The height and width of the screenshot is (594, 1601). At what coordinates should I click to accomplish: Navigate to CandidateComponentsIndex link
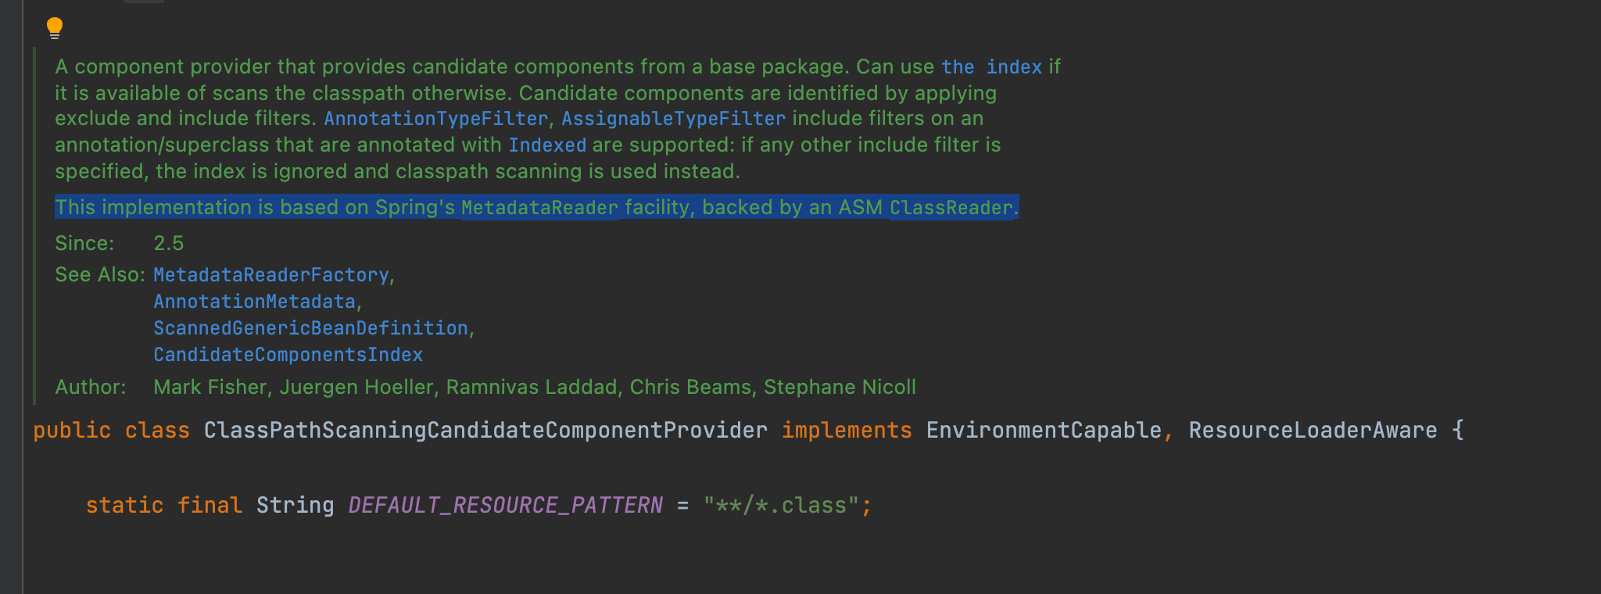pyautogui.click(x=288, y=355)
